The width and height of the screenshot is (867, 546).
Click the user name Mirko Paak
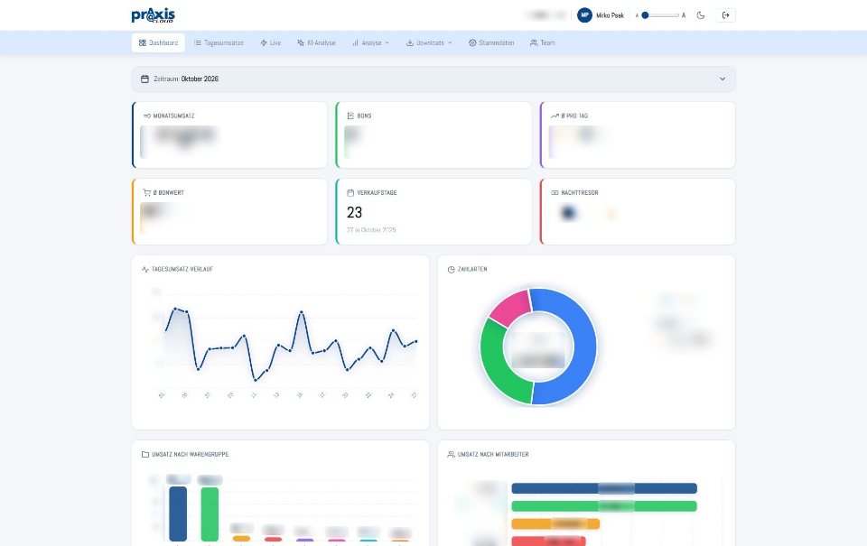[610, 15]
